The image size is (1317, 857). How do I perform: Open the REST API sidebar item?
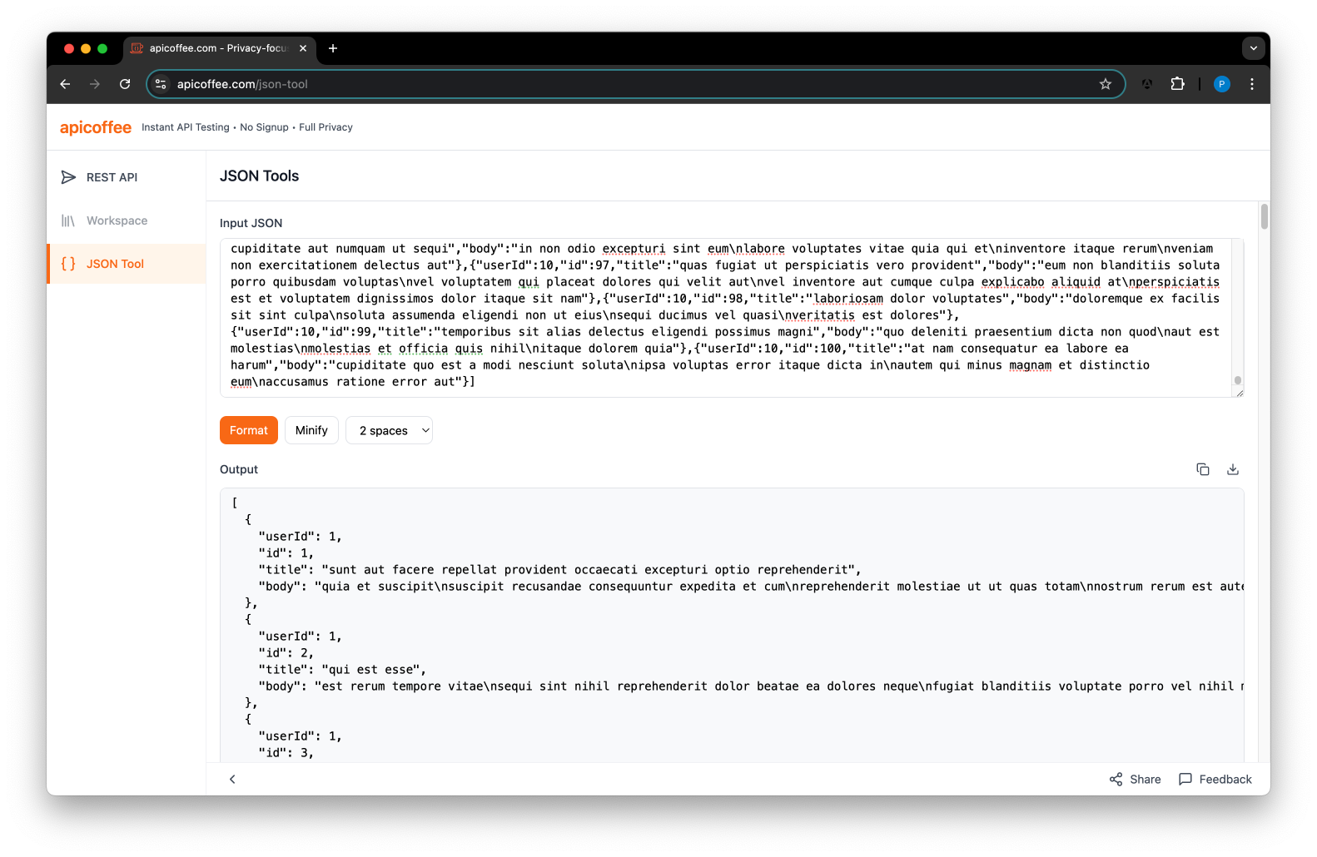[x=127, y=177]
